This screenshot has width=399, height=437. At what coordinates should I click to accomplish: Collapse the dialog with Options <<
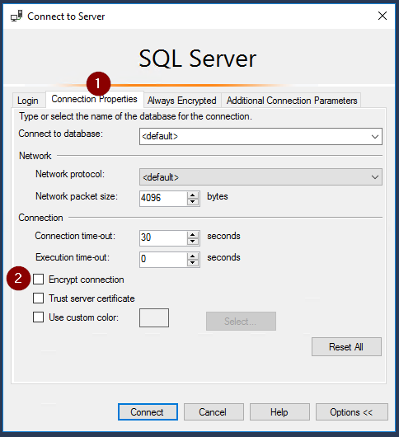(352, 411)
